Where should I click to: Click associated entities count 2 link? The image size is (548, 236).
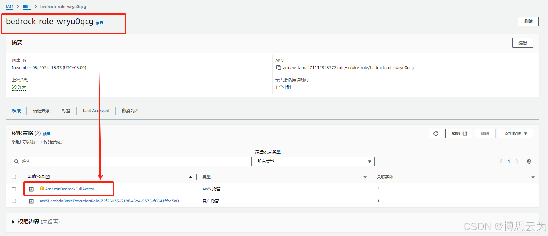pos(378,189)
